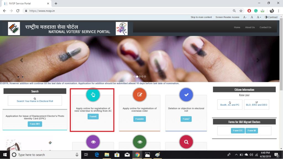The width and height of the screenshot is (283, 159).
Task: Open the notification action center
Action: (276, 155)
